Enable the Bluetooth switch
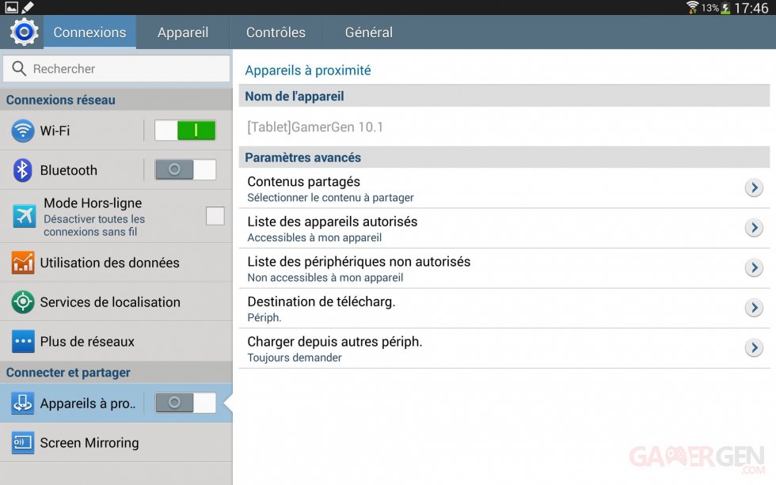This screenshot has width=776, height=485. point(185,170)
